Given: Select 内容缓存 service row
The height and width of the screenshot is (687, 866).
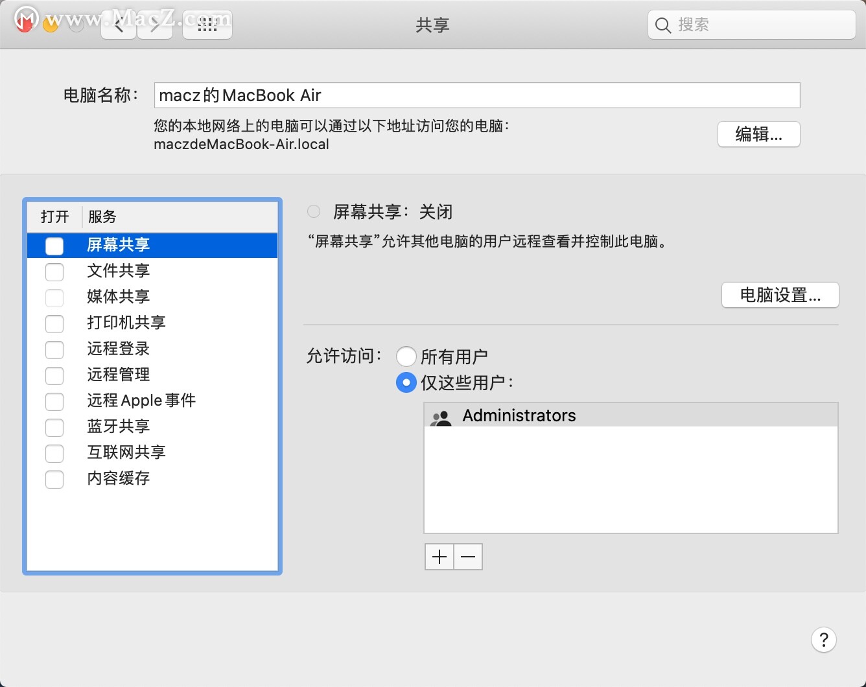Looking at the screenshot, I should pyautogui.click(x=152, y=478).
